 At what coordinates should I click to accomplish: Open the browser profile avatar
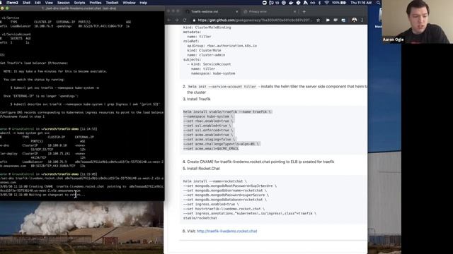pyautogui.click(x=354, y=20)
